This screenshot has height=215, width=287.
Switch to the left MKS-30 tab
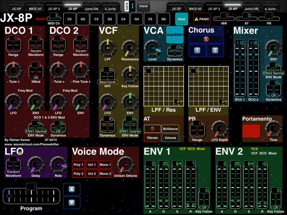point(35,8)
